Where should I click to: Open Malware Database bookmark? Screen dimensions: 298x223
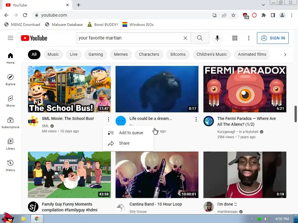[64, 24]
